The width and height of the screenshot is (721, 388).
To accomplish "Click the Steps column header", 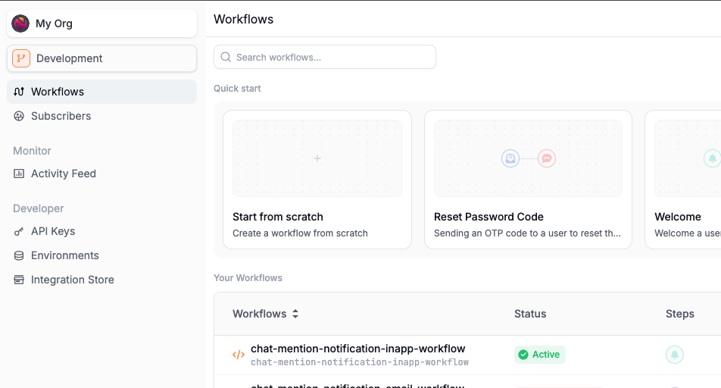I will click(680, 314).
